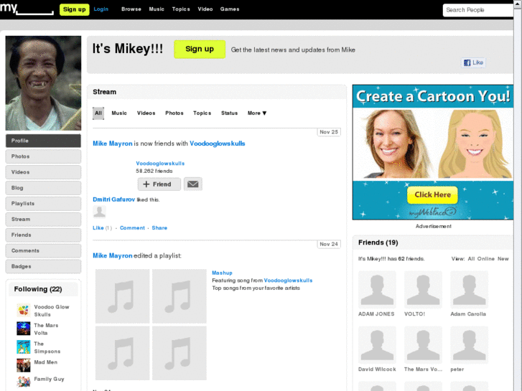Open peter friend avatar
Viewport: 522px width, 391px height.
point(469,345)
